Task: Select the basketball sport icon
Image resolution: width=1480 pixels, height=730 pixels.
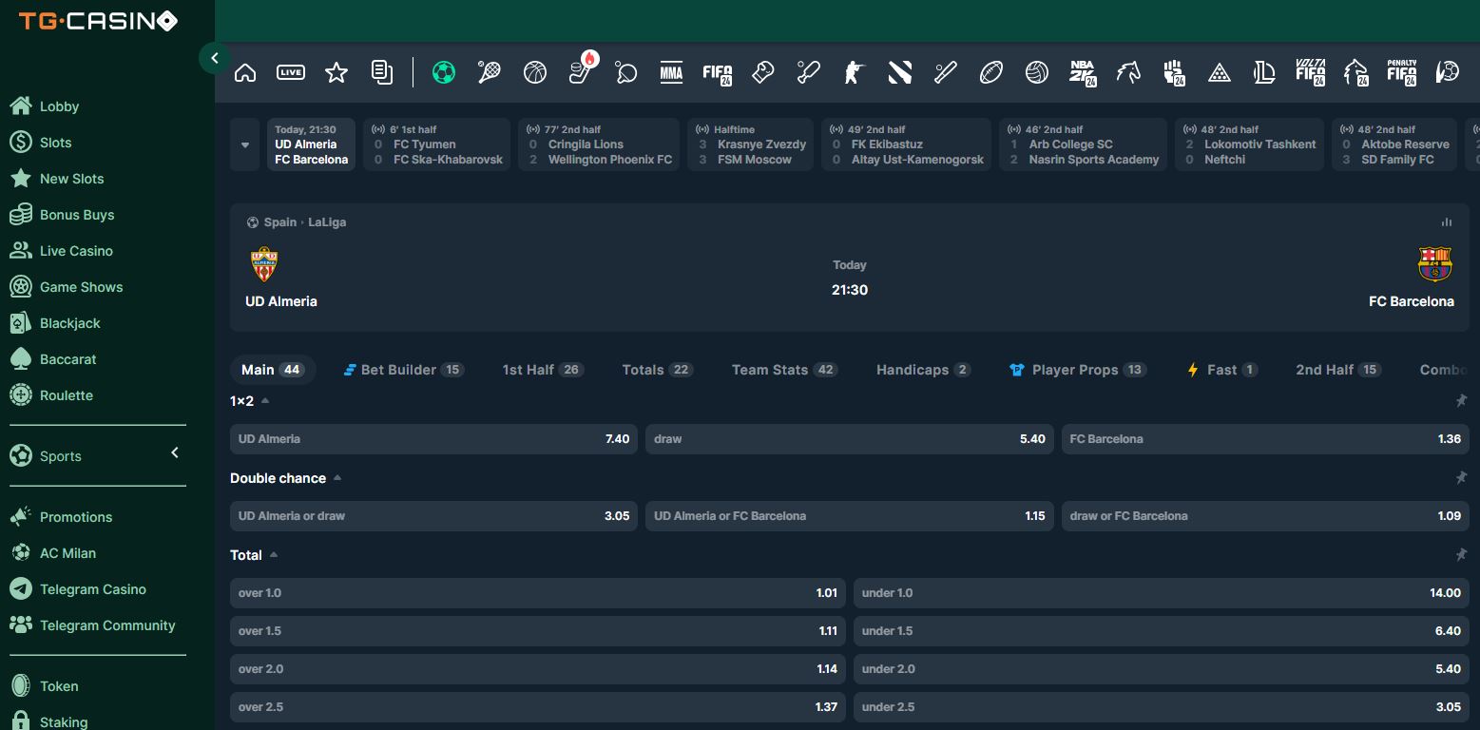Action: (535, 72)
